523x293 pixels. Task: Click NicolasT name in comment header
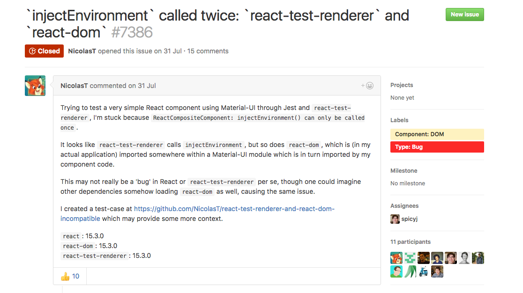point(74,86)
